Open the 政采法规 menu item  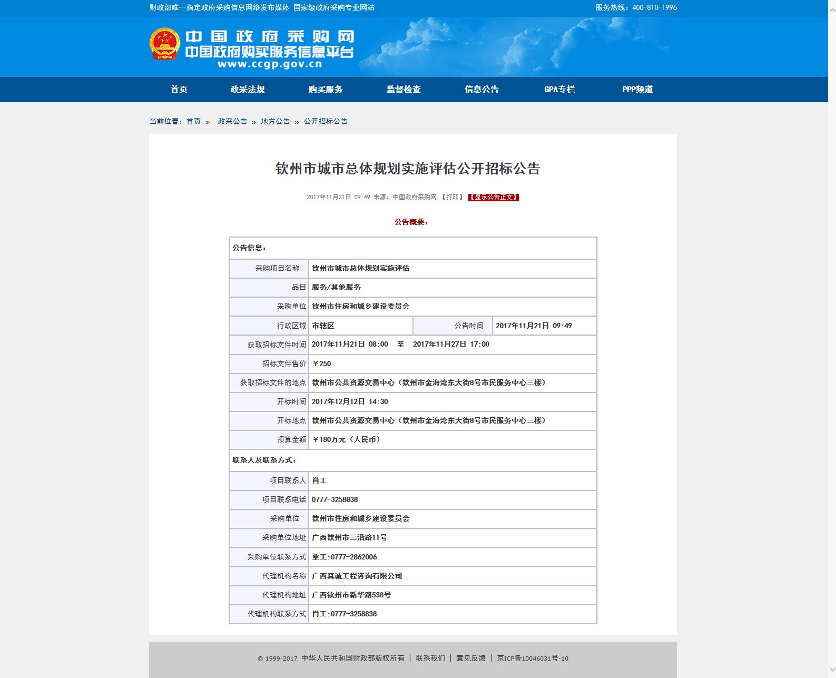coord(248,90)
